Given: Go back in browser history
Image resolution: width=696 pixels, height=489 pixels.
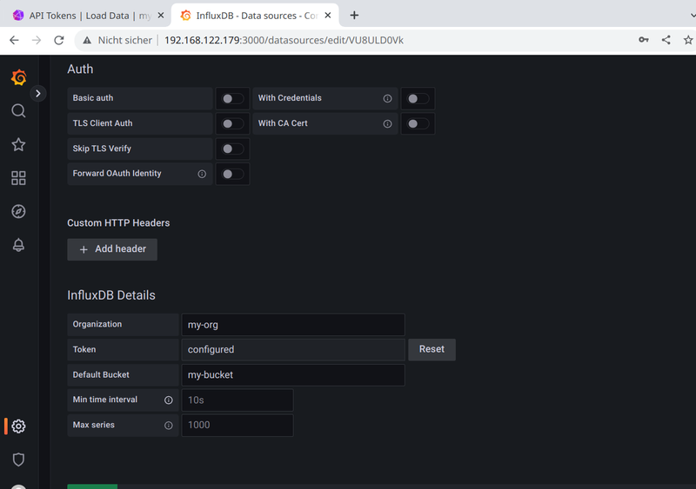Looking at the screenshot, I should point(14,40).
